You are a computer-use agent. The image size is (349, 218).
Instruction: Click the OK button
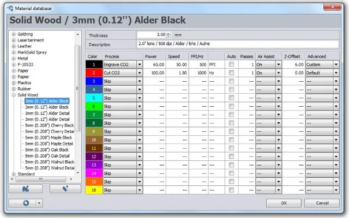tap(284, 203)
